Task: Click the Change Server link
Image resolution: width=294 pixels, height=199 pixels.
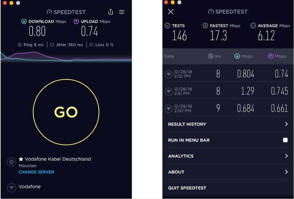Action: tap(36, 172)
